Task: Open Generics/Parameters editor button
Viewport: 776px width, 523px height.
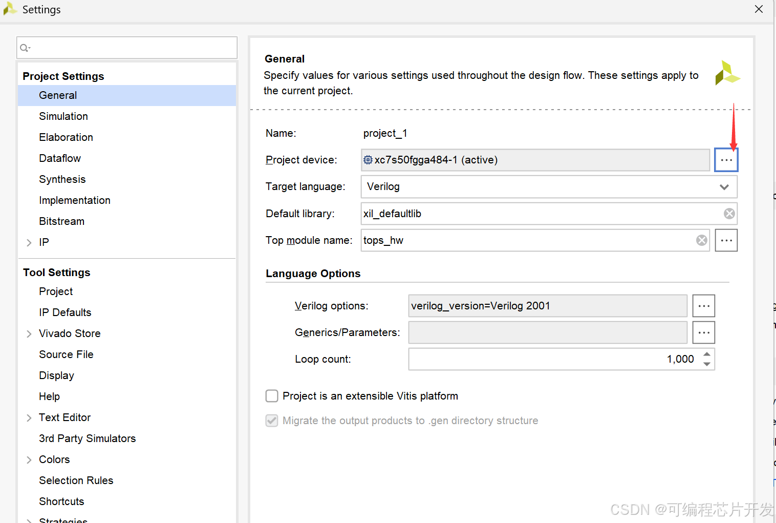Action: pyautogui.click(x=704, y=332)
